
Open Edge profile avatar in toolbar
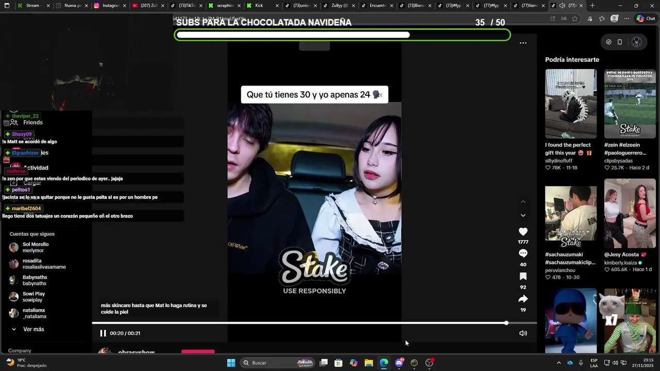[614, 19]
